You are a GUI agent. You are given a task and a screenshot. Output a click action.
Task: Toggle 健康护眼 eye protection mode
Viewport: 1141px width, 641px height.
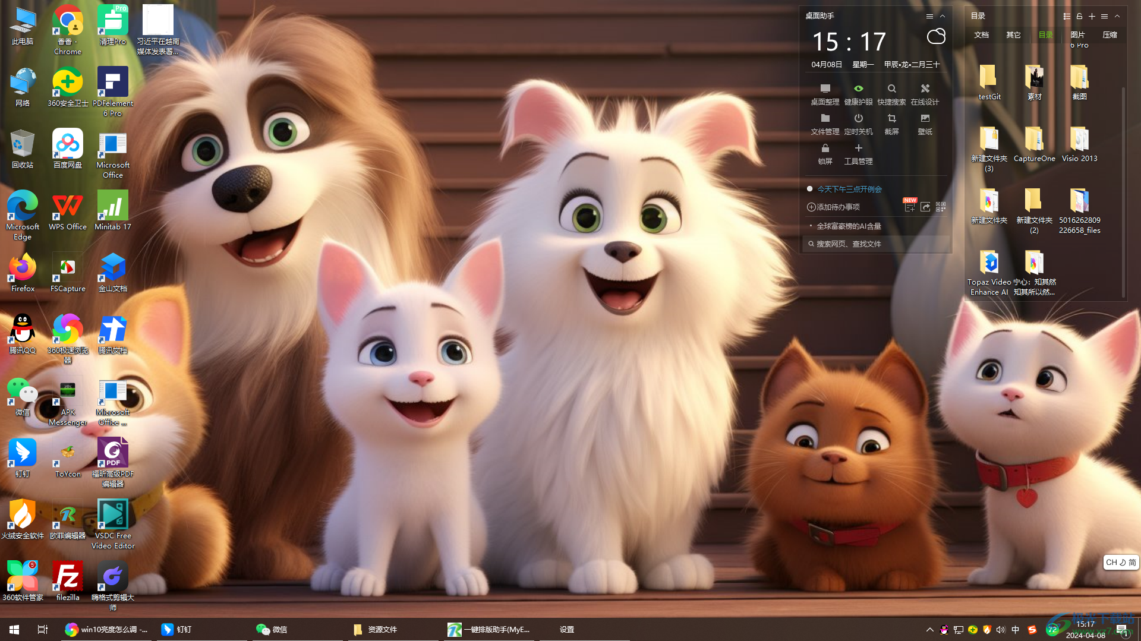858,94
